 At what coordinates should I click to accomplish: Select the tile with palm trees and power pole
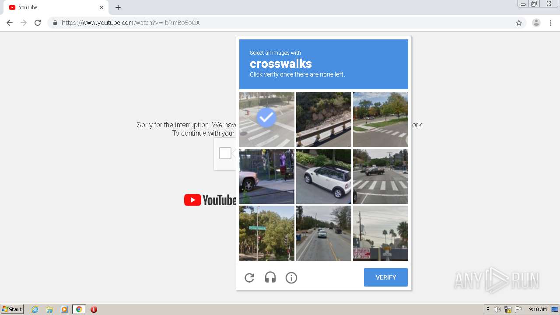tap(381, 233)
